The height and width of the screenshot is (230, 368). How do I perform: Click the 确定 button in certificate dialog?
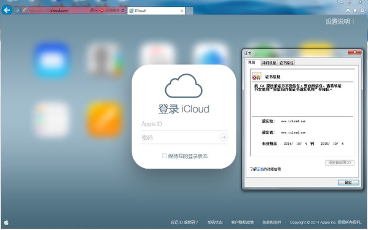coord(348,182)
